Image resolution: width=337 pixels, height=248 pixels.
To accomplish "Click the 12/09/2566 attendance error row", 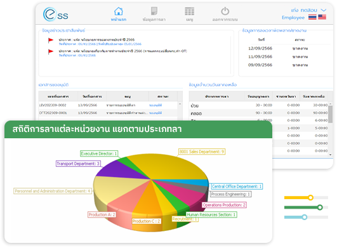I will tap(279, 49).
